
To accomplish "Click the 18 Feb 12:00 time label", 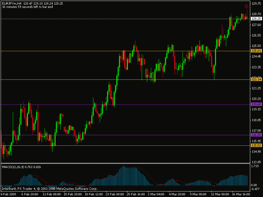I will [x=94, y=194].
